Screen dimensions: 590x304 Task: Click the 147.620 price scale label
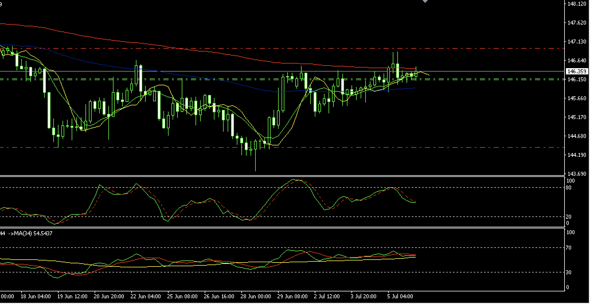[577, 23]
